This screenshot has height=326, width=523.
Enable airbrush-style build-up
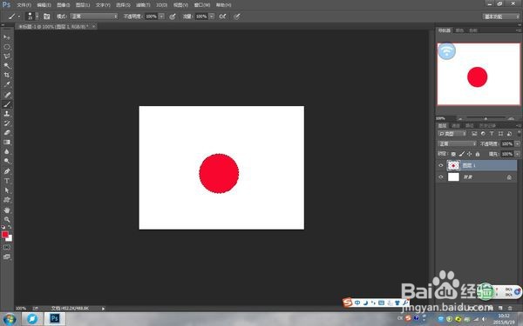223,17
